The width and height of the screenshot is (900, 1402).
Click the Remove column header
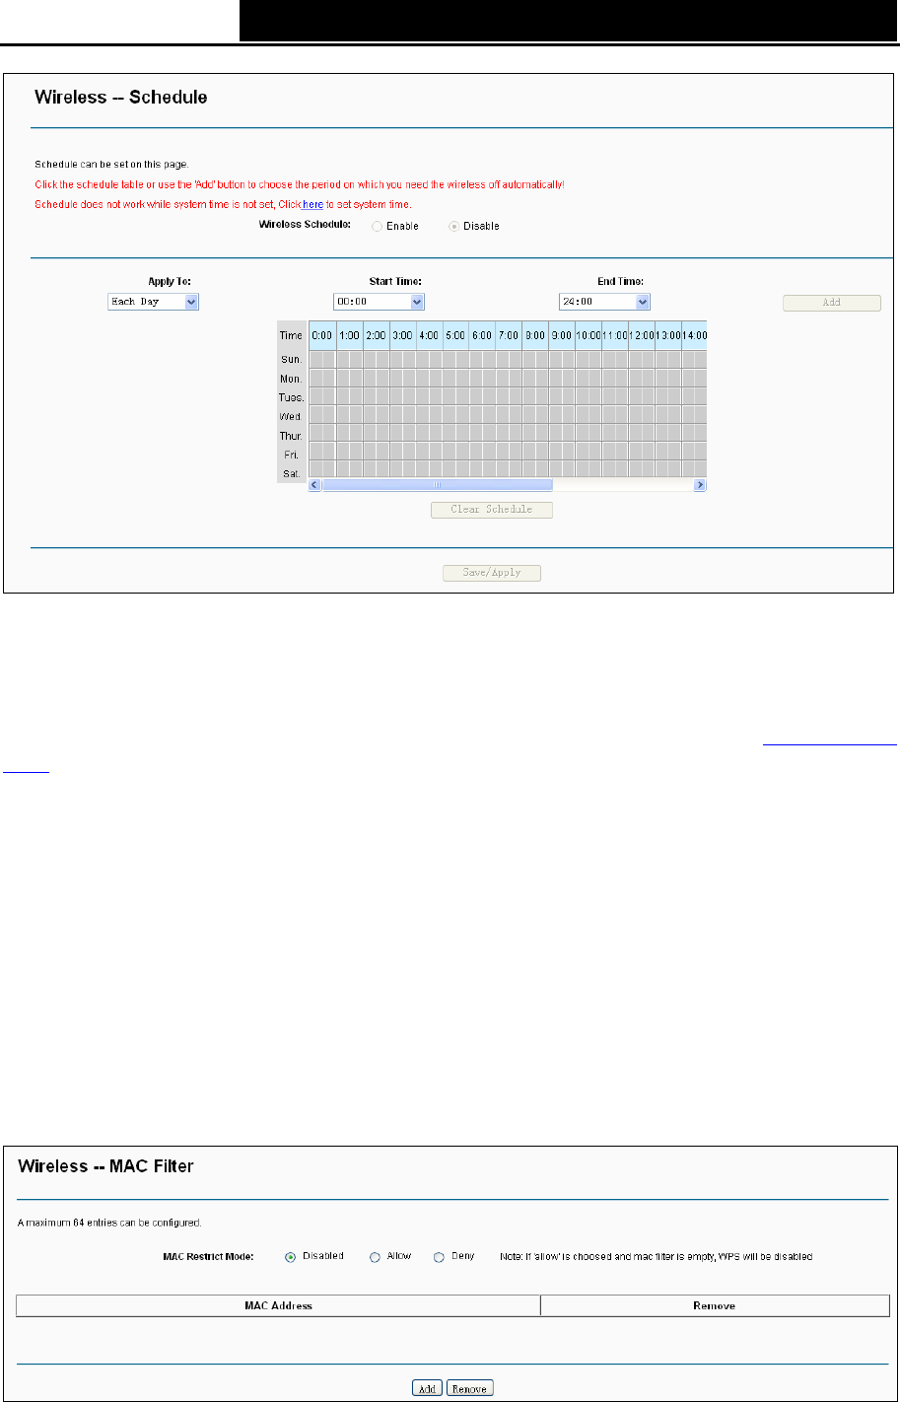tap(714, 1305)
